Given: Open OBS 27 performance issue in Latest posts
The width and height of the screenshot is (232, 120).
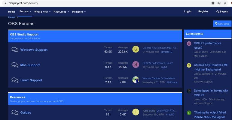Looking at the screenshot, I should [207, 46].
